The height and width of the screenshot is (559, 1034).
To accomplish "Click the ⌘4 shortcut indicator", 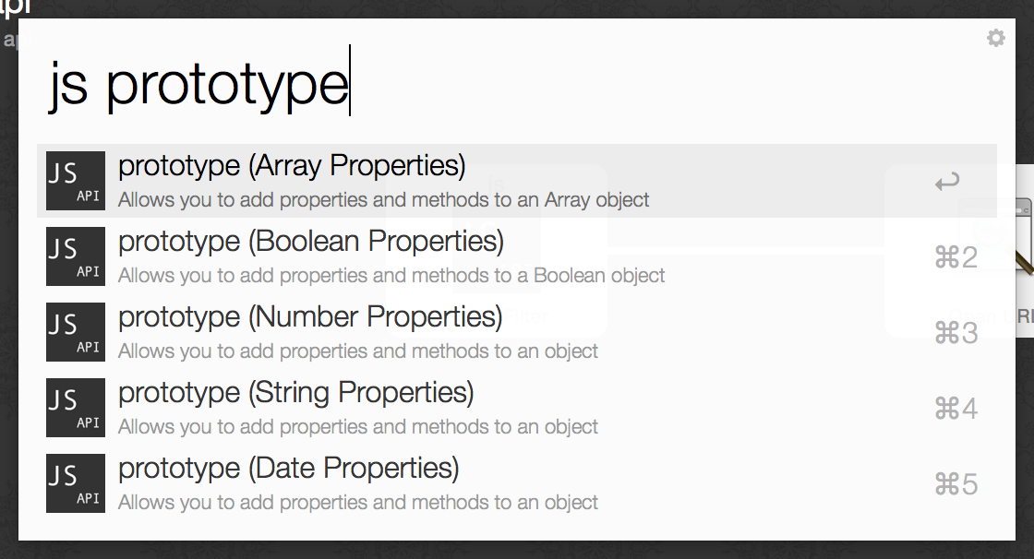I will coord(956,409).
